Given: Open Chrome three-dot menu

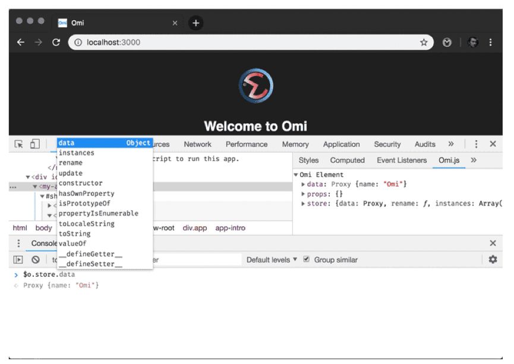Looking at the screenshot, I should [490, 42].
